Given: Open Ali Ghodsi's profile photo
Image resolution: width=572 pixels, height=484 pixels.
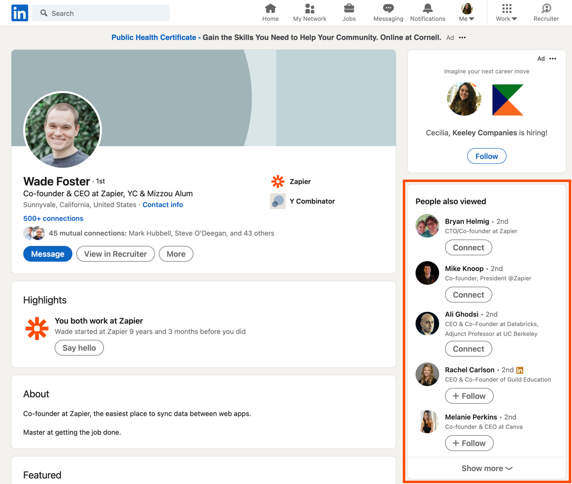Looking at the screenshot, I should pyautogui.click(x=427, y=324).
